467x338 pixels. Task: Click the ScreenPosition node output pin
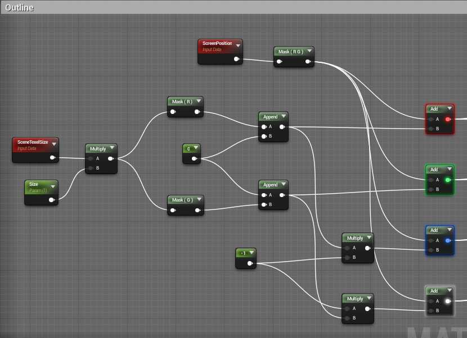(x=236, y=59)
